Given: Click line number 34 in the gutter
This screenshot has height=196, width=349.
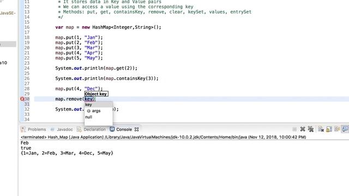Looking at the screenshot, I should tap(27, 119).
